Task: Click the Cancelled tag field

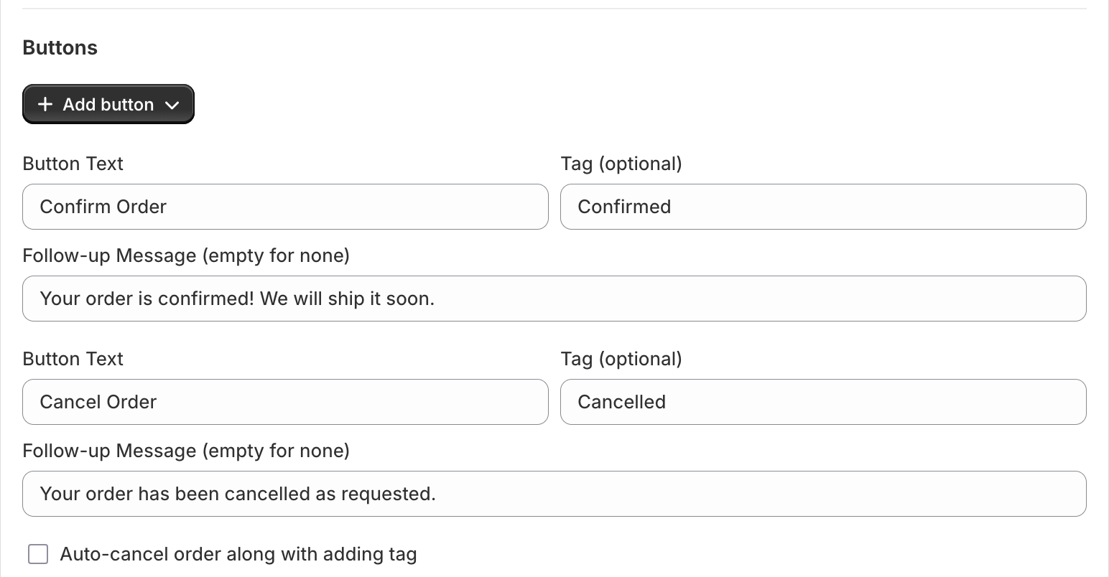Action: coord(823,402)
